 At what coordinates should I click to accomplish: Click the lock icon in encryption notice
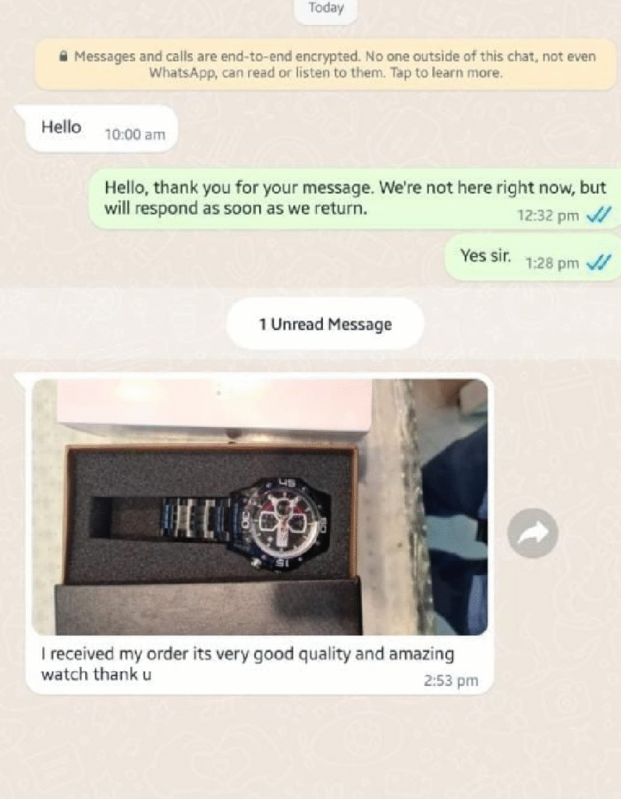(64, 56)
